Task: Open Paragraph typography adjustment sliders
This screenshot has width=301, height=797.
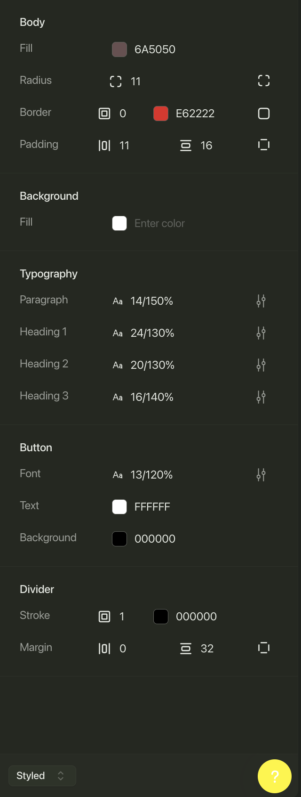Action: [261, 301]
